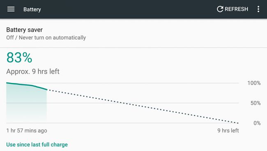
Task: Click the circular refresh arrow icon
Action: (220, 9)
